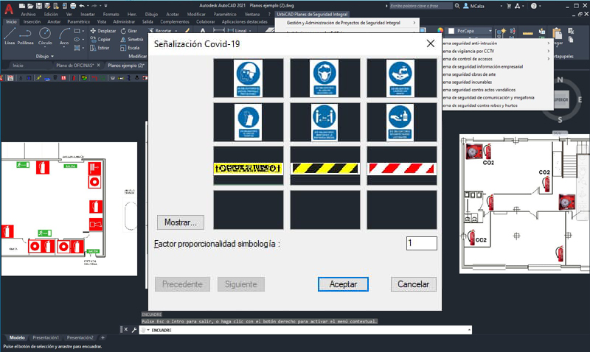The width and height of the screenshot is (590, 352).
Task: Click the Recortar (trim) tool
Action: coord(160,31)
